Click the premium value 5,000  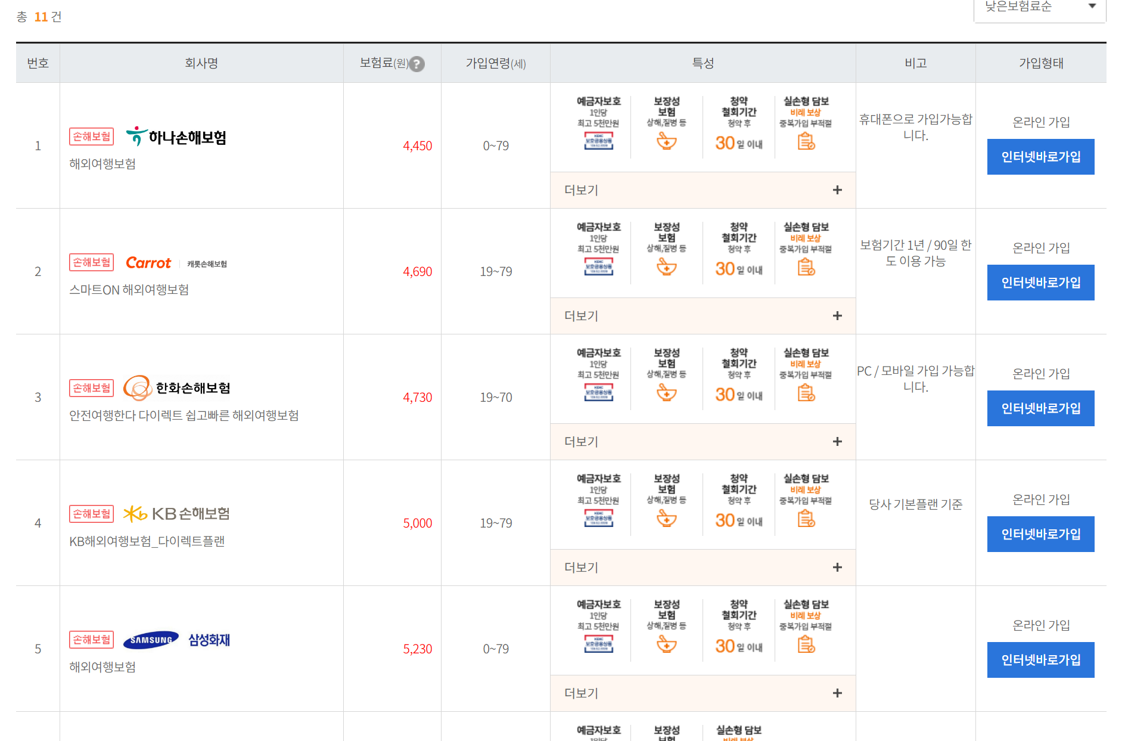[417, 523]
